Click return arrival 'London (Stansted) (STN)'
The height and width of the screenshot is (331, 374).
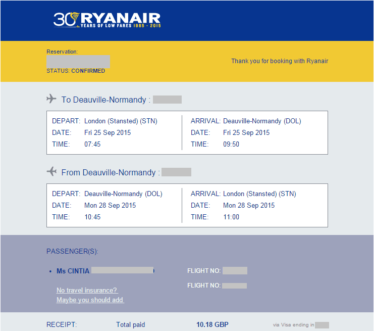(x=259, y=194)
